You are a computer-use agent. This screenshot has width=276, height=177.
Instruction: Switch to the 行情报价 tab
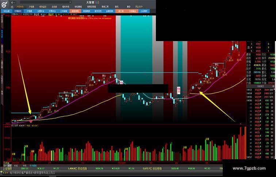[x=18, y=11]
